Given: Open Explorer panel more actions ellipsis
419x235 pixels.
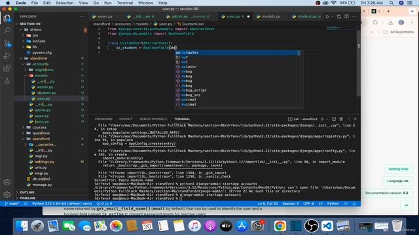Looking at the screenshot, I should pos(82,16).
